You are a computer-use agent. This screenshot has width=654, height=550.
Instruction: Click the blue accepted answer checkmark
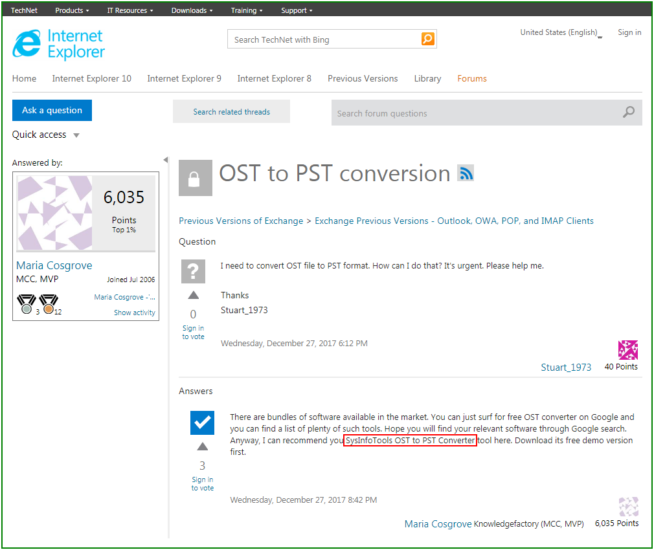202,423
